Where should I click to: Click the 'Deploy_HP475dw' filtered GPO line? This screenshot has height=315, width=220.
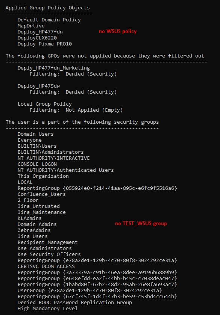39,86
